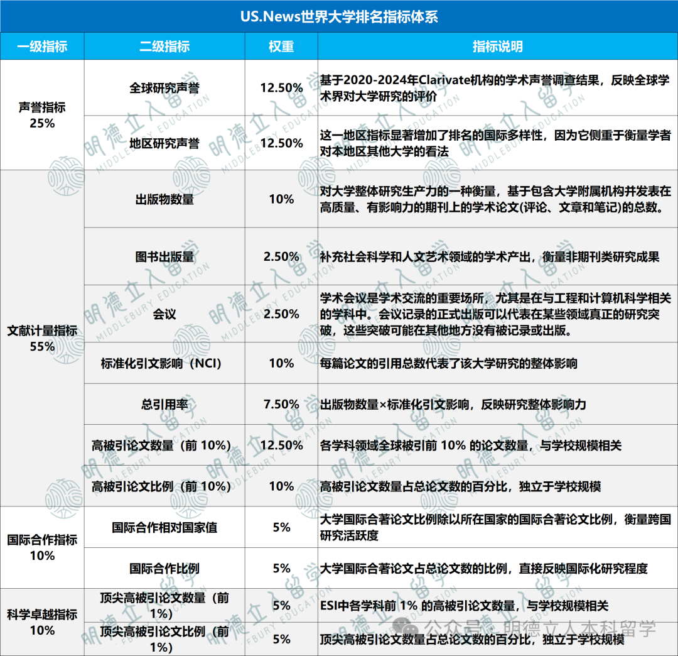Click the 国际合作相对国家值 cell
Image resolution: width=678 pixels, height=656 pixels.
pyautogui.click(x=164, y=527)
